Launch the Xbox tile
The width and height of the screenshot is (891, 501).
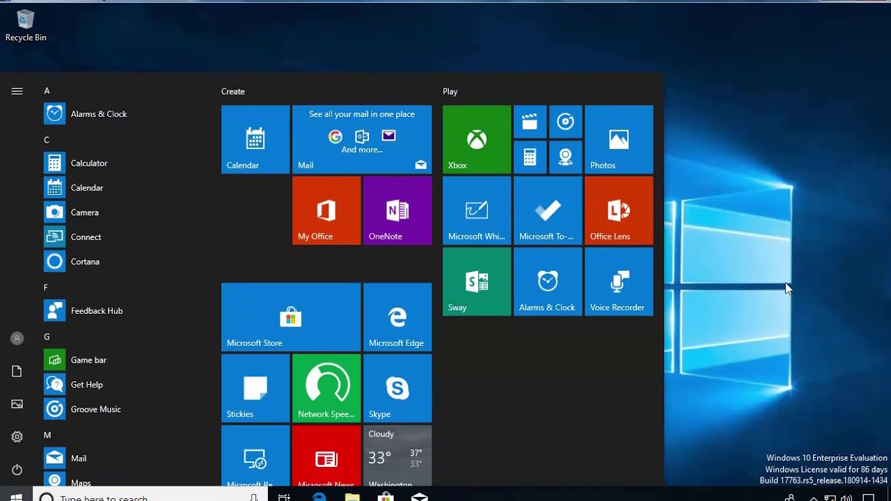click(x=477, y=139)
